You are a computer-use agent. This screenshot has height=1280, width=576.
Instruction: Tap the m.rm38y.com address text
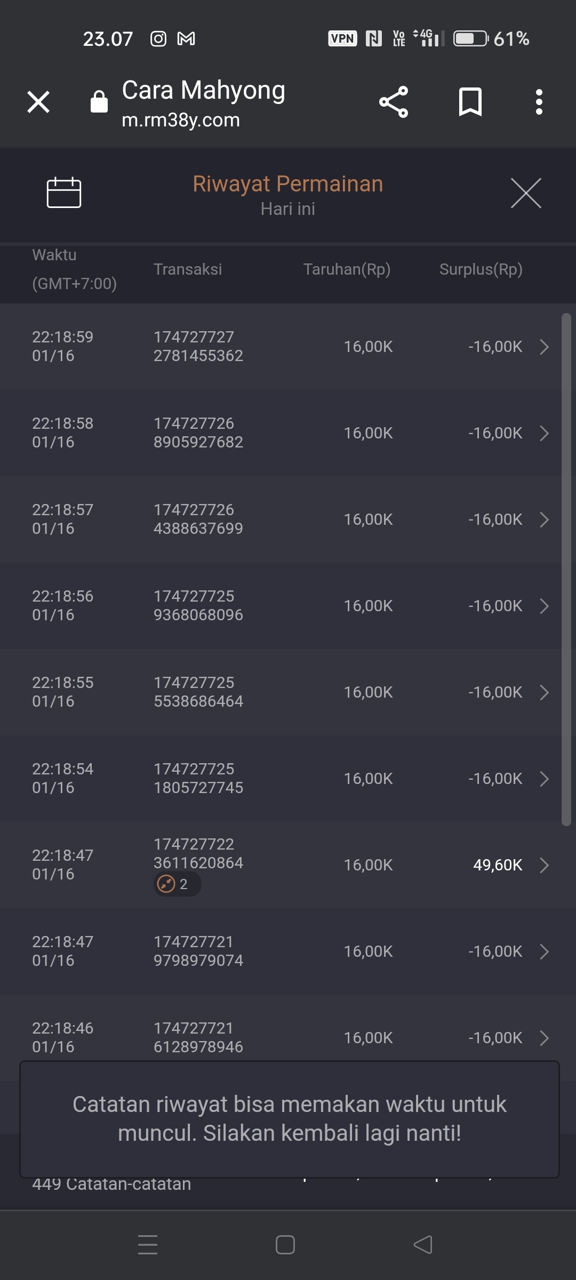(181, 121)
